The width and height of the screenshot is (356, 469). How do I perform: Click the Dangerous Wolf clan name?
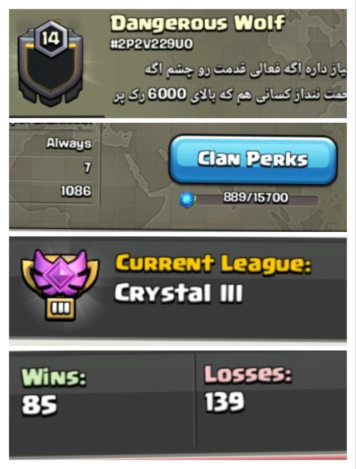pos(198,23)
